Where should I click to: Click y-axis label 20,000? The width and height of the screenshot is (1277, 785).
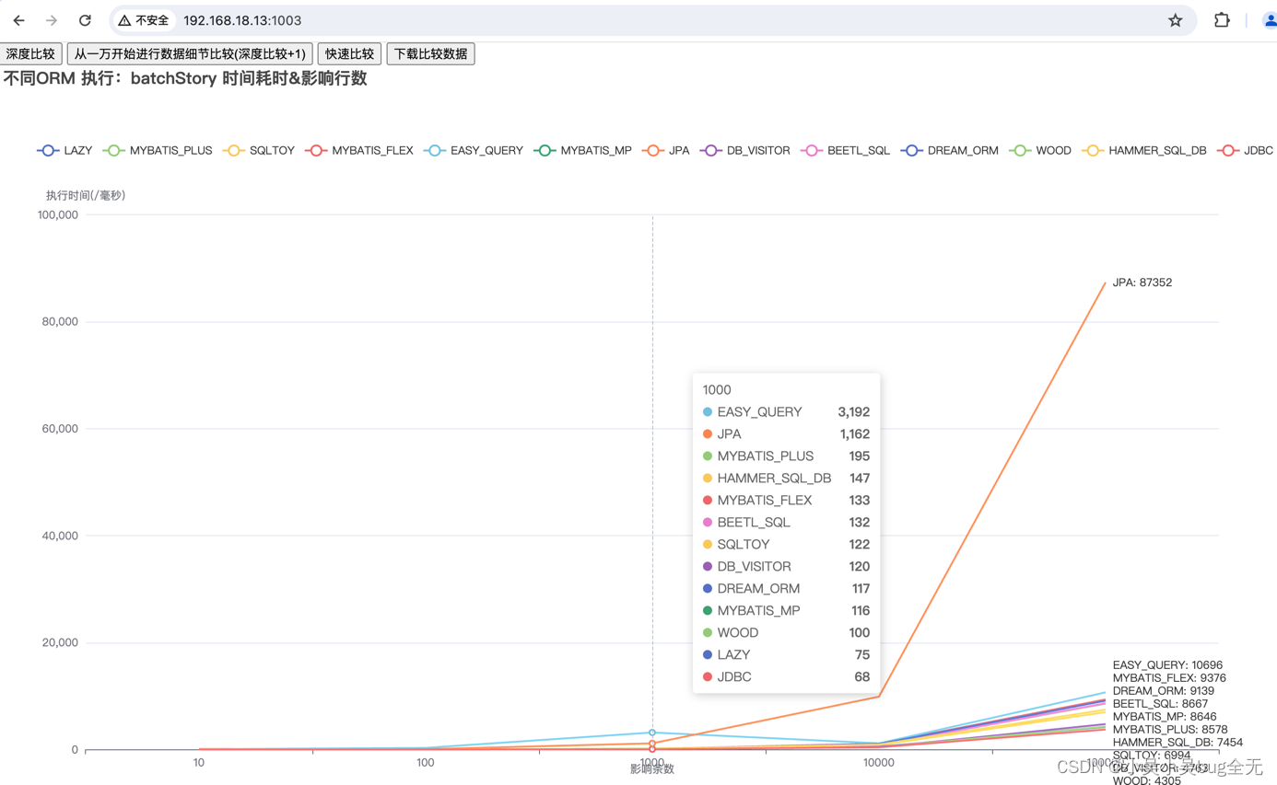pyautogui.click(x=60, y=642)
